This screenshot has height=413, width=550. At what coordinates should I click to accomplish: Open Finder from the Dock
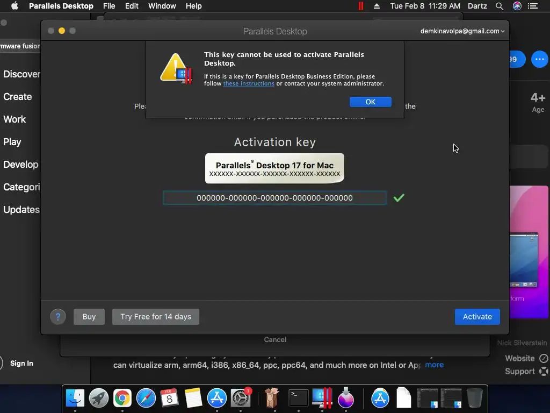(75, 398)
